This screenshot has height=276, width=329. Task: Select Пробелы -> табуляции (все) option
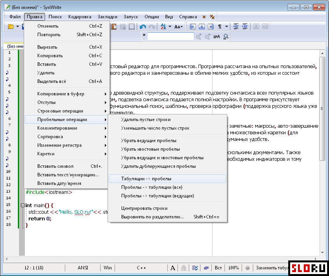pyautogui.click(x=167, y=187)
